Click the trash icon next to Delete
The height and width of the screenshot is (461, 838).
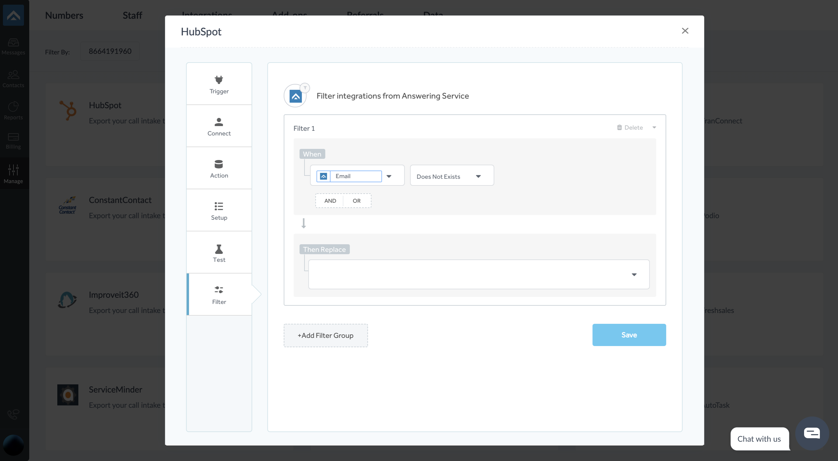pos(619,128)
